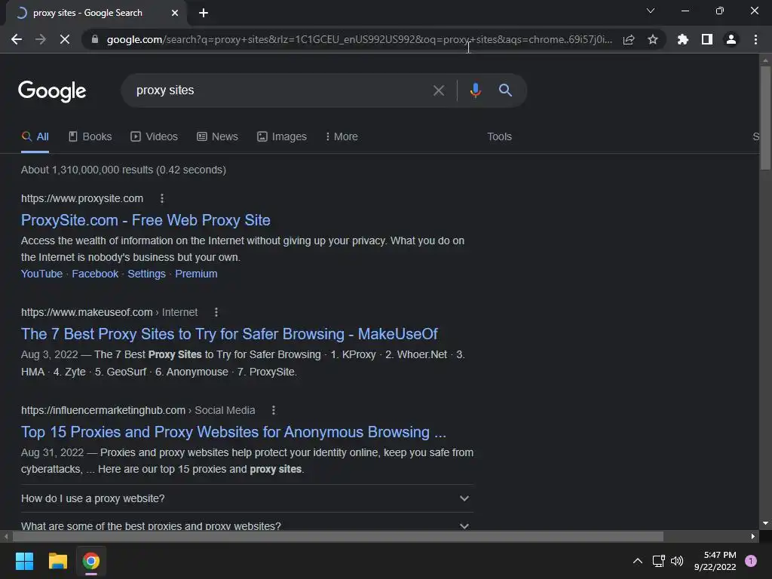Select the All results tab
The width and height of the screenshot is (772, 579).
(x=35, y=137)
